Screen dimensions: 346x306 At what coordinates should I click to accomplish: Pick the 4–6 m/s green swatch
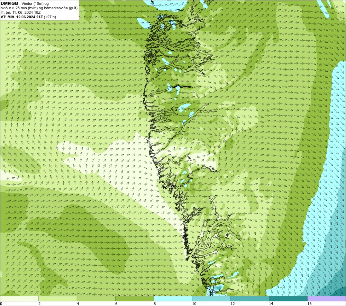pos(96,298)
